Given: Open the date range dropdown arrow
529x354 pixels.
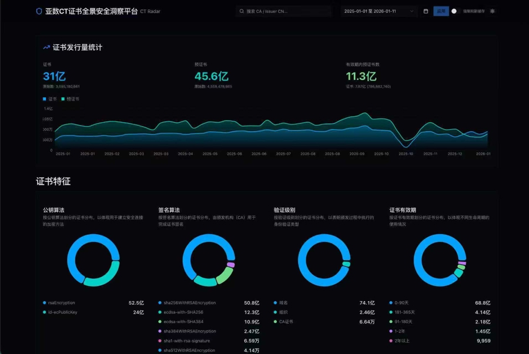Looking at the screenshot, I should (411, 11).
